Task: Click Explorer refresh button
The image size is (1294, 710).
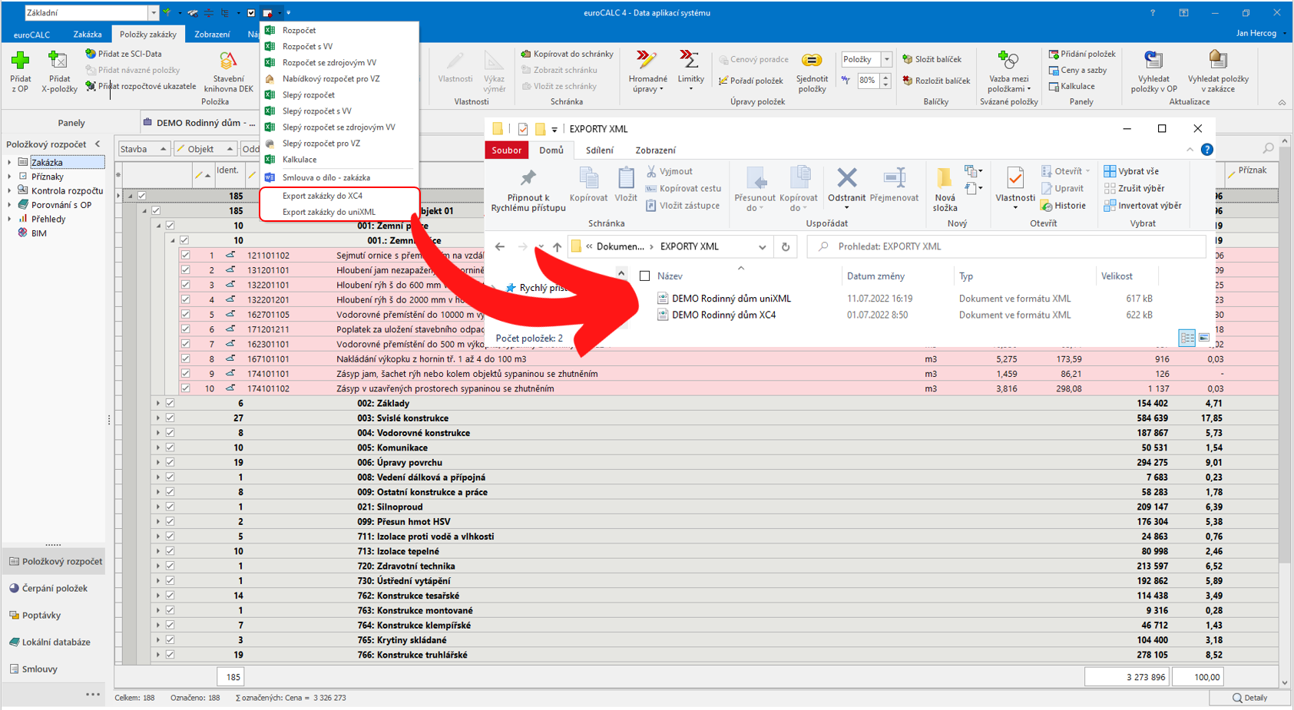Action: [x=785, y=246]
